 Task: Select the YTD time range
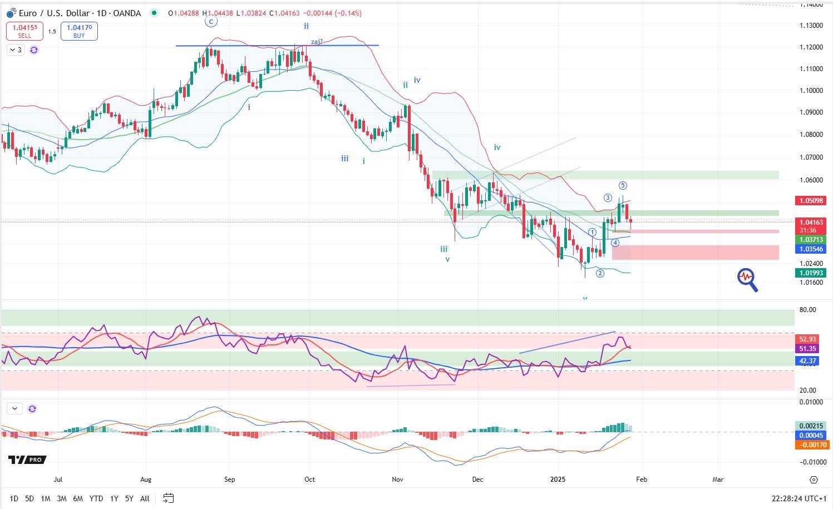[x=96, y=498]
